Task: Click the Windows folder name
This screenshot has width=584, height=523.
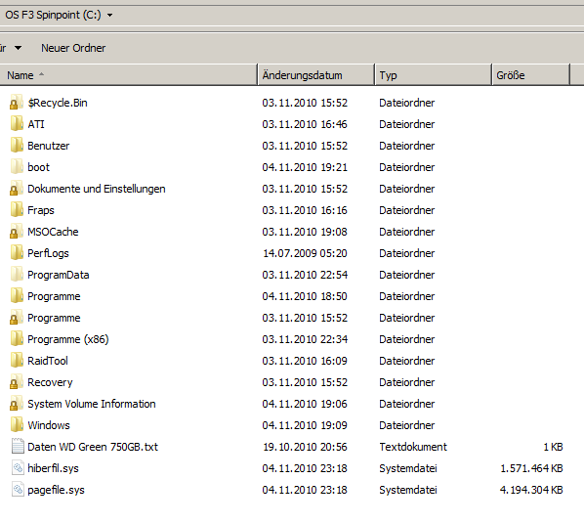Action: pyautogui.click(x=49, y=425)
